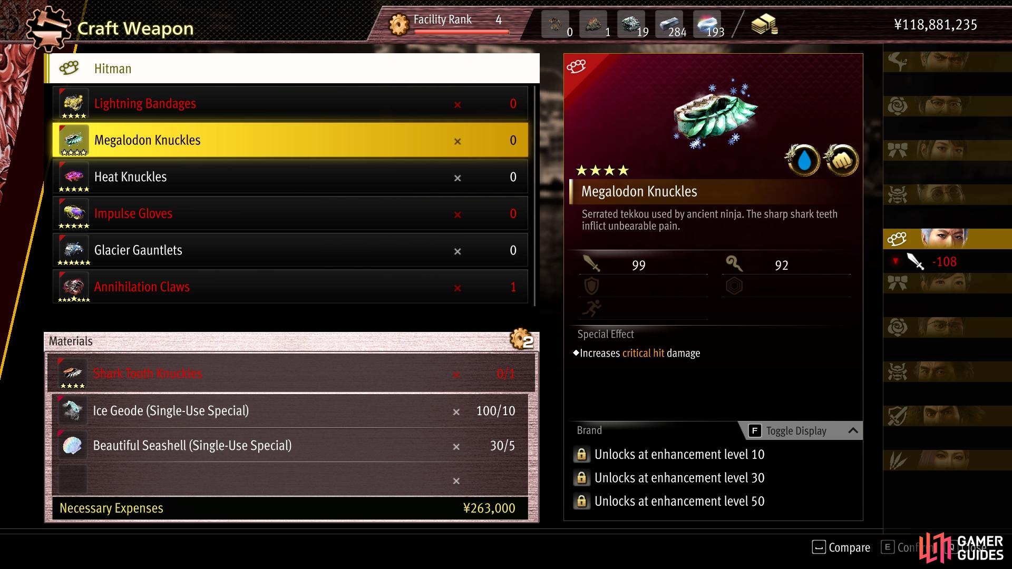
Task: Select the Impulse Gloves list entry
Action: coord(290,213)
